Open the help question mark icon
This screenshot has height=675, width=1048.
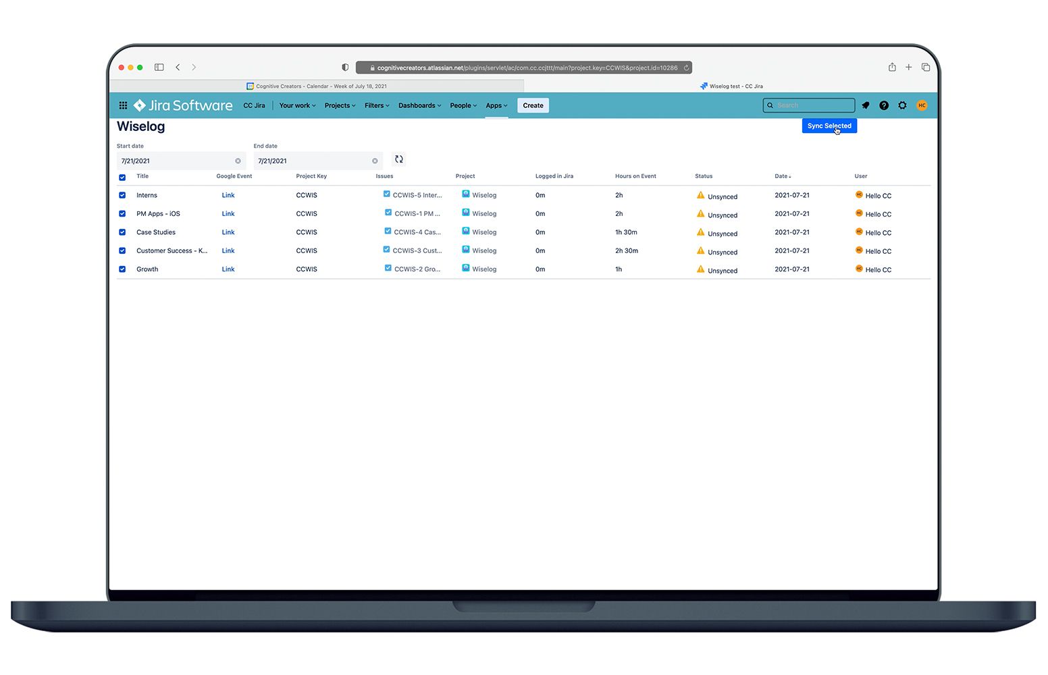click(884, 105)
